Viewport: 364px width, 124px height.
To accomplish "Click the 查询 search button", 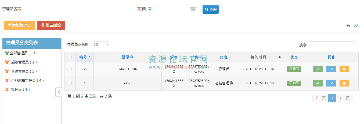I will [x=211, y=9].
